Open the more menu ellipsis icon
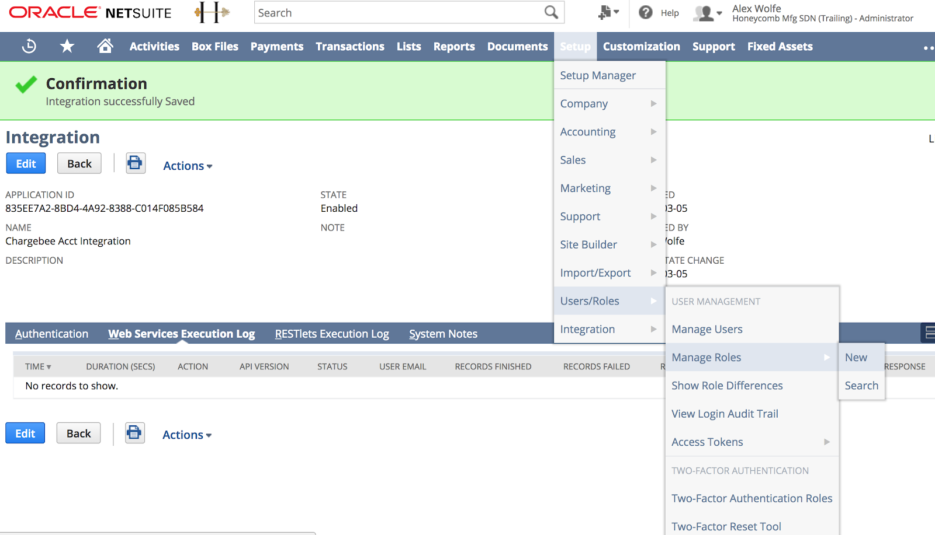The image size is (935, 535). 928,47
